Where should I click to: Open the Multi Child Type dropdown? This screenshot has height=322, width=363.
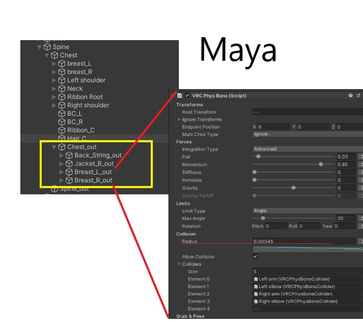coord(308,134)
